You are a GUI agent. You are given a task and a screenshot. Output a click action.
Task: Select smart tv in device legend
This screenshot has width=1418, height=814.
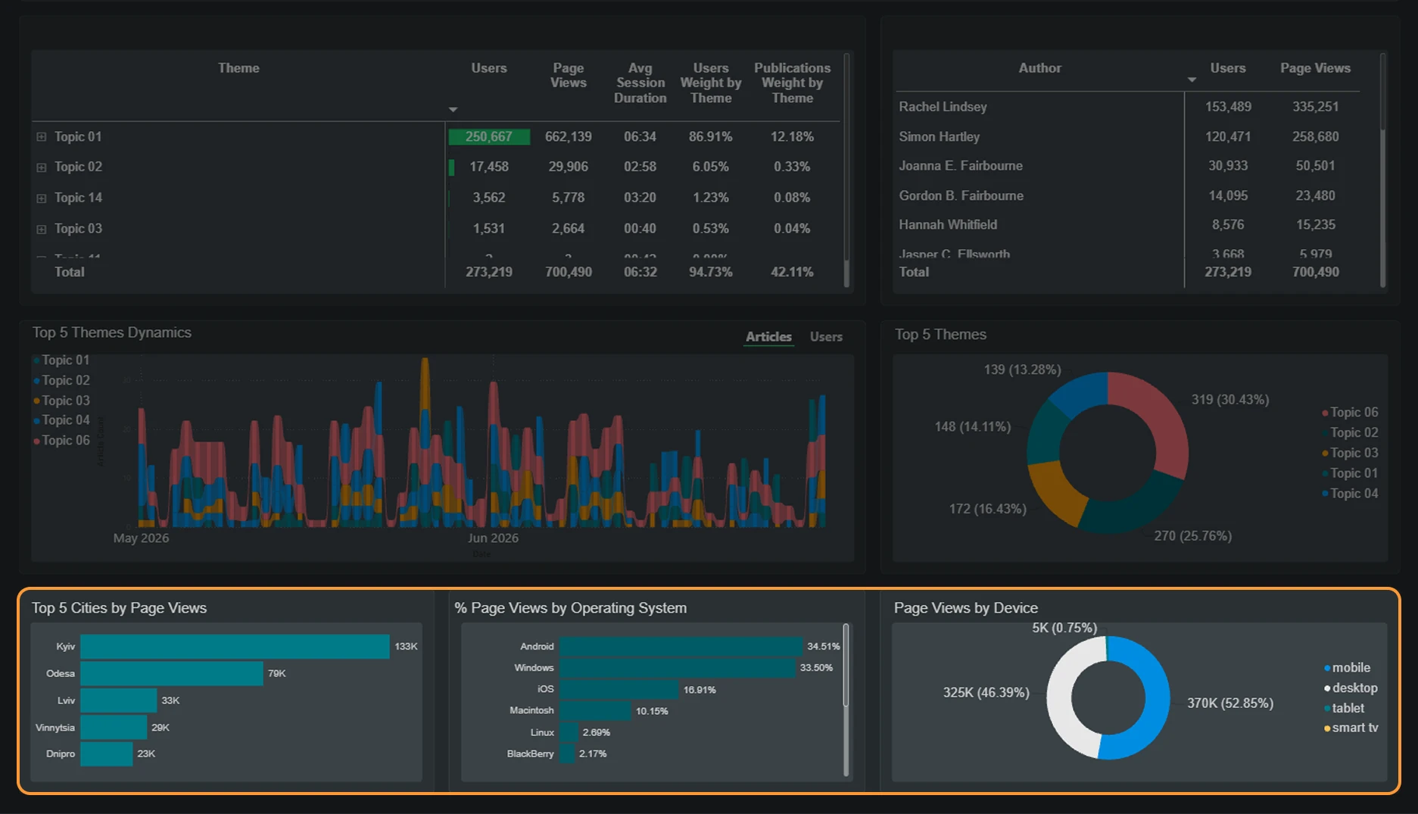point(1351,728)
